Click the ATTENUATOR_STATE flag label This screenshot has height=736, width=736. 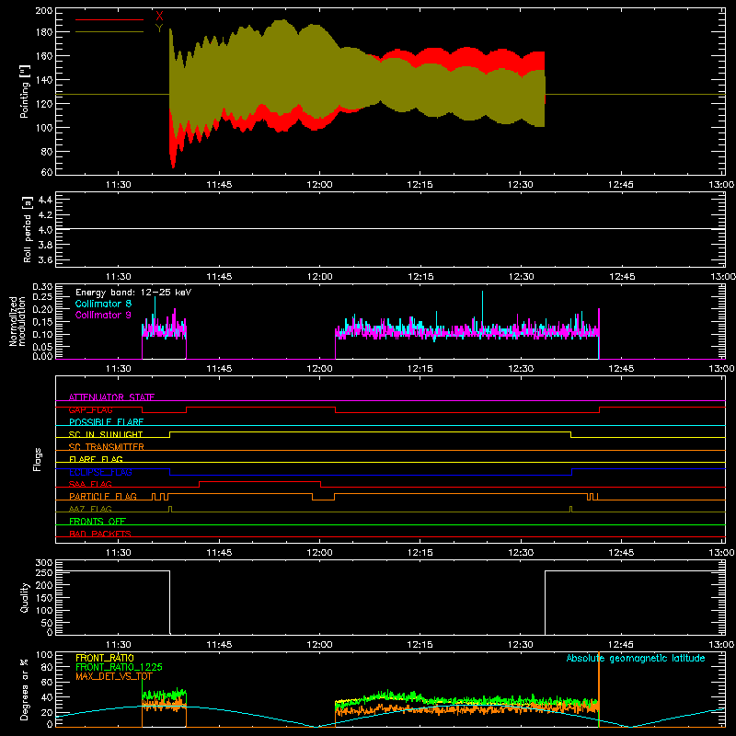point(111,397)
